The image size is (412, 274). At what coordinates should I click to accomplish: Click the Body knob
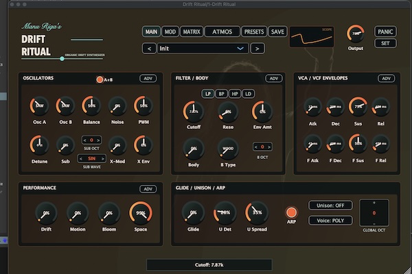tap(194, 149)
